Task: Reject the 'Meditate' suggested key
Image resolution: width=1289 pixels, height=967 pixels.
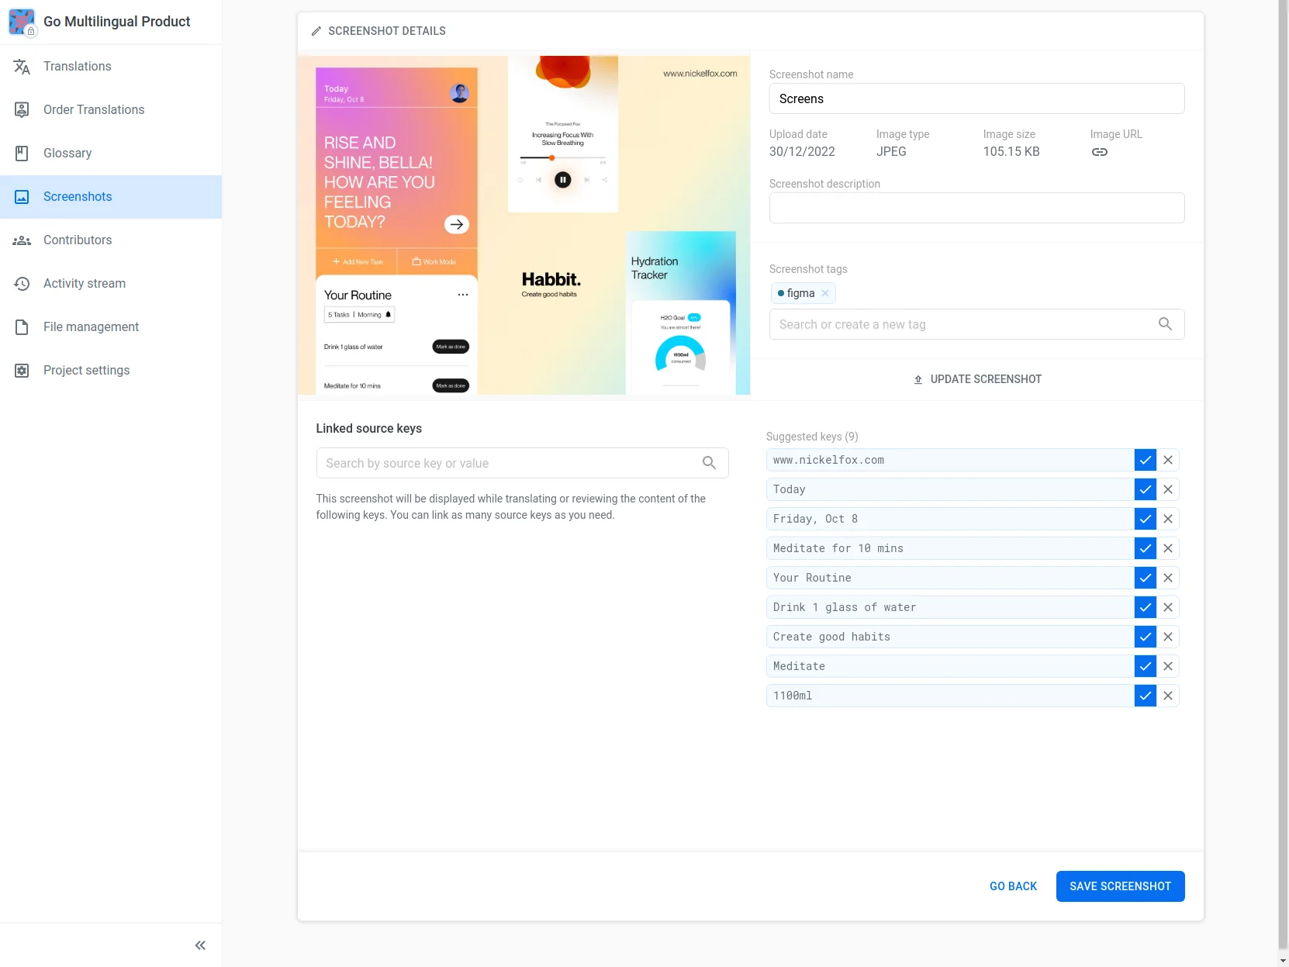Action: [1168, 666]
